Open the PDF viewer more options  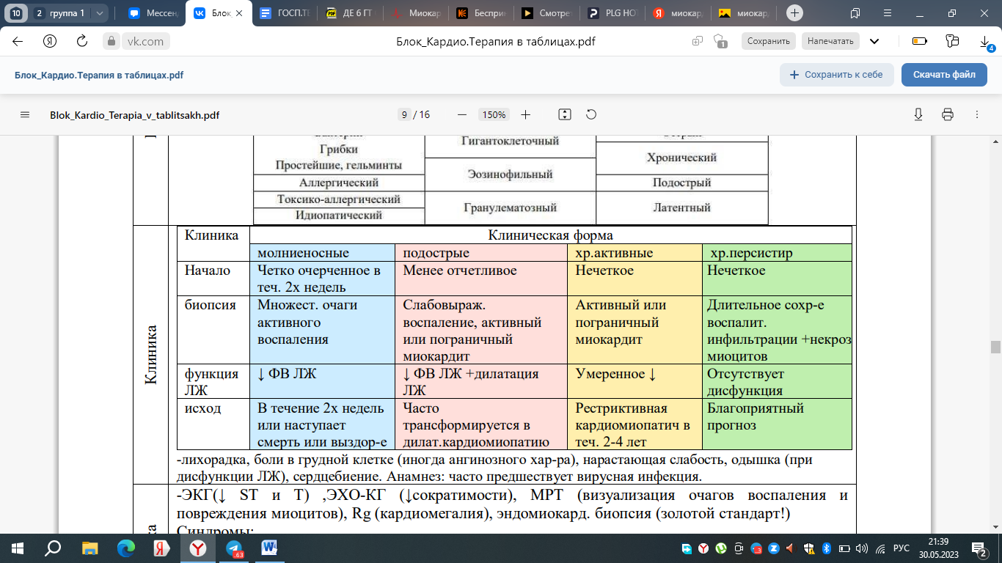976,115
